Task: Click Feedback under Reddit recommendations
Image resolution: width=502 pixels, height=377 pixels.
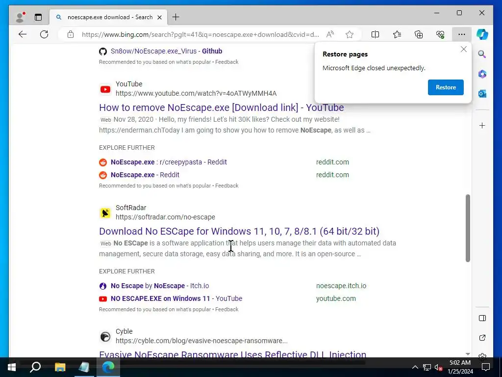Action: (x=226, y=186)
